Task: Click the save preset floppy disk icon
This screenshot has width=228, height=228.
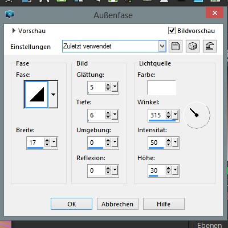Action: click(x=176, y=46)
